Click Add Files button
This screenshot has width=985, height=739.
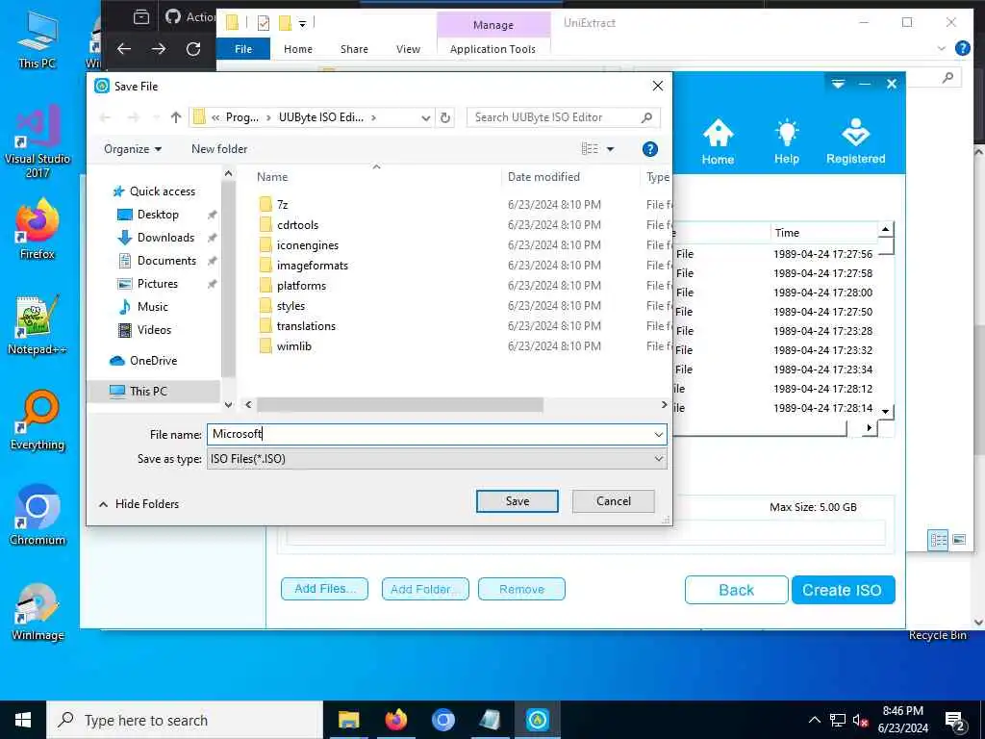324,590
